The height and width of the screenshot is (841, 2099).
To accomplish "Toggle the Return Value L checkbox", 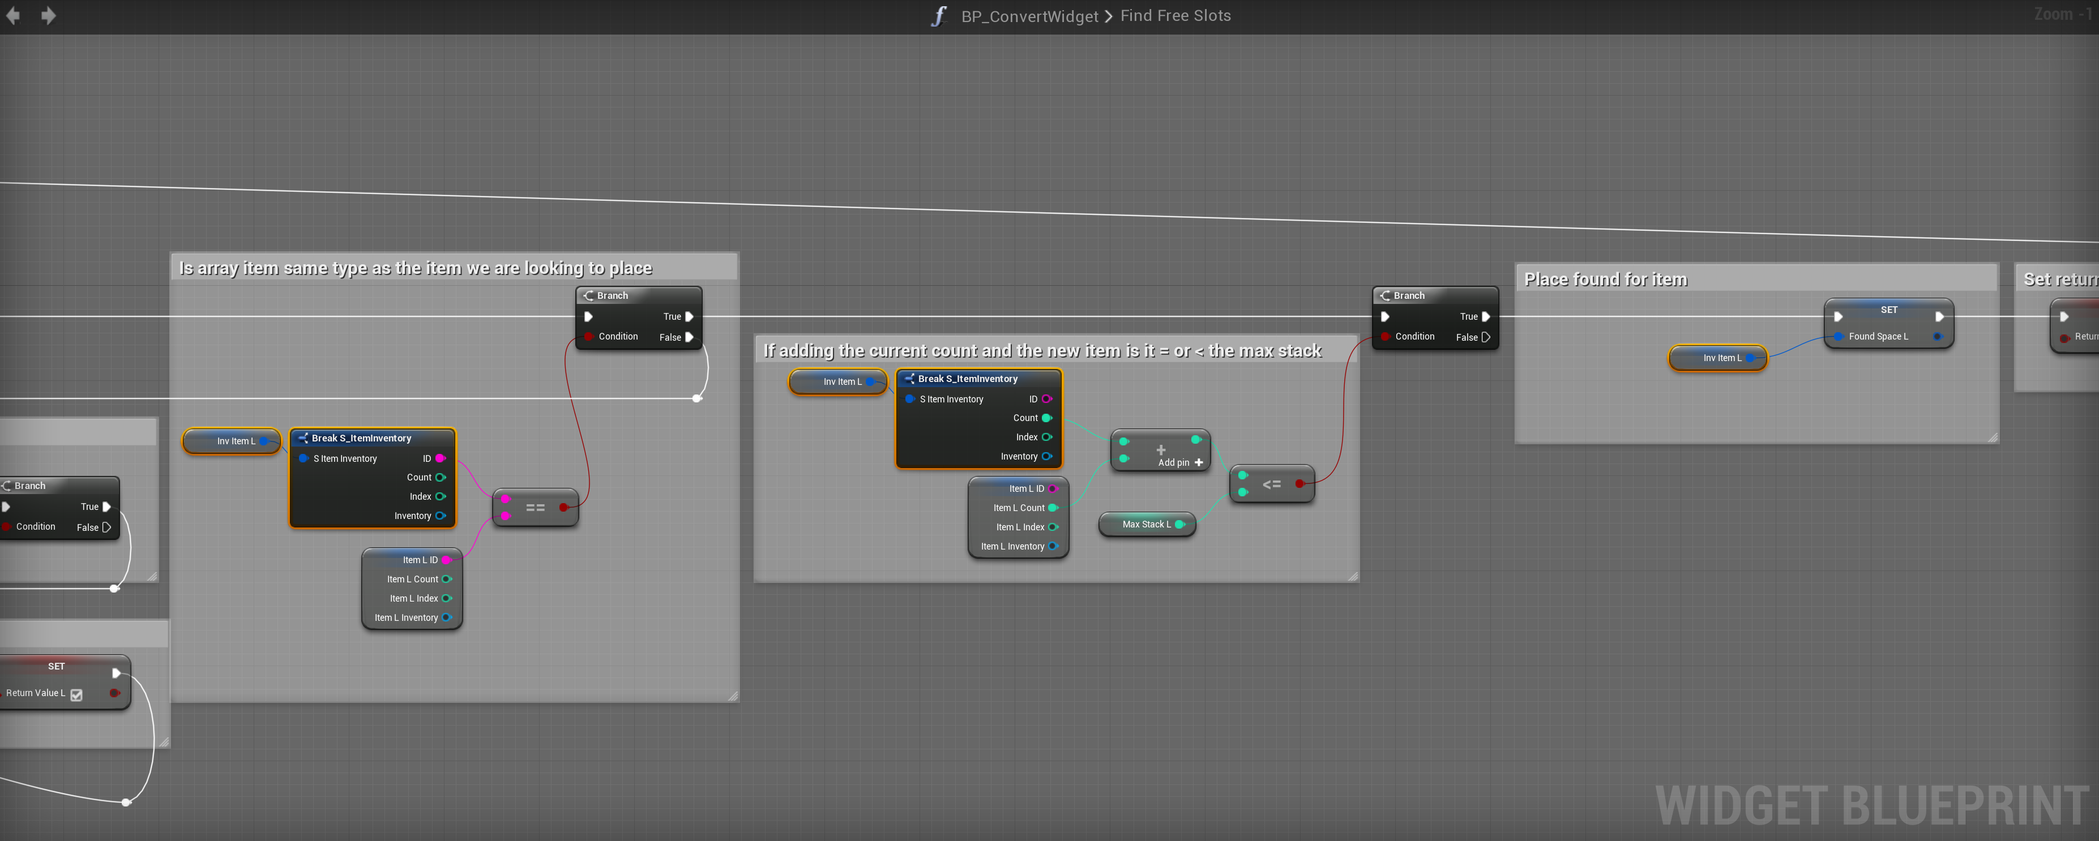I will (76, 694).
